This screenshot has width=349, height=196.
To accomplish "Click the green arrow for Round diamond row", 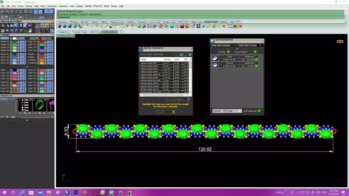I will tap(257, 66).
